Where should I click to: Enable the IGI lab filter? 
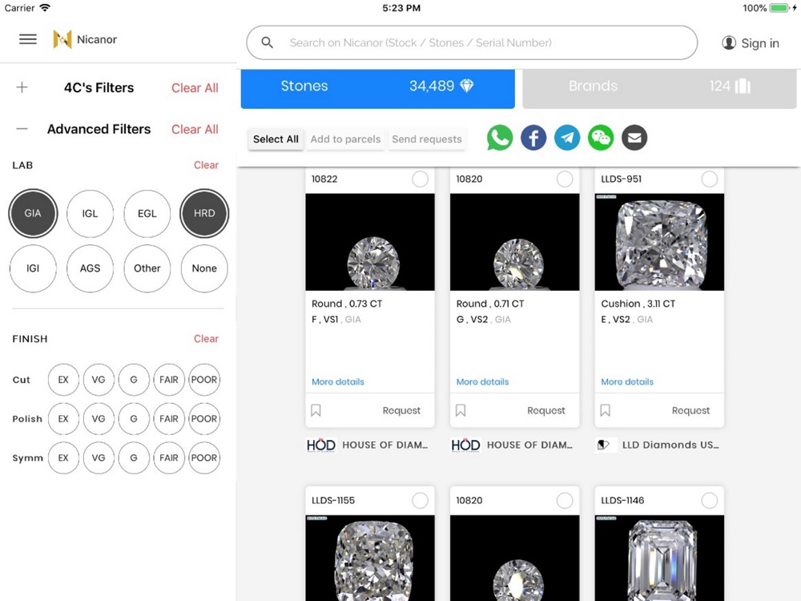point(33,268)
